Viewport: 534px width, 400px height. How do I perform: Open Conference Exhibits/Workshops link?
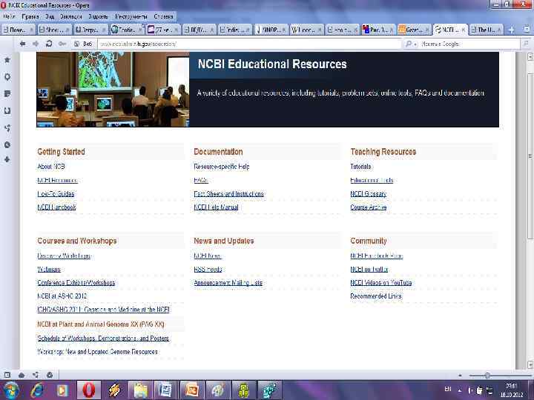click(76, 283)
